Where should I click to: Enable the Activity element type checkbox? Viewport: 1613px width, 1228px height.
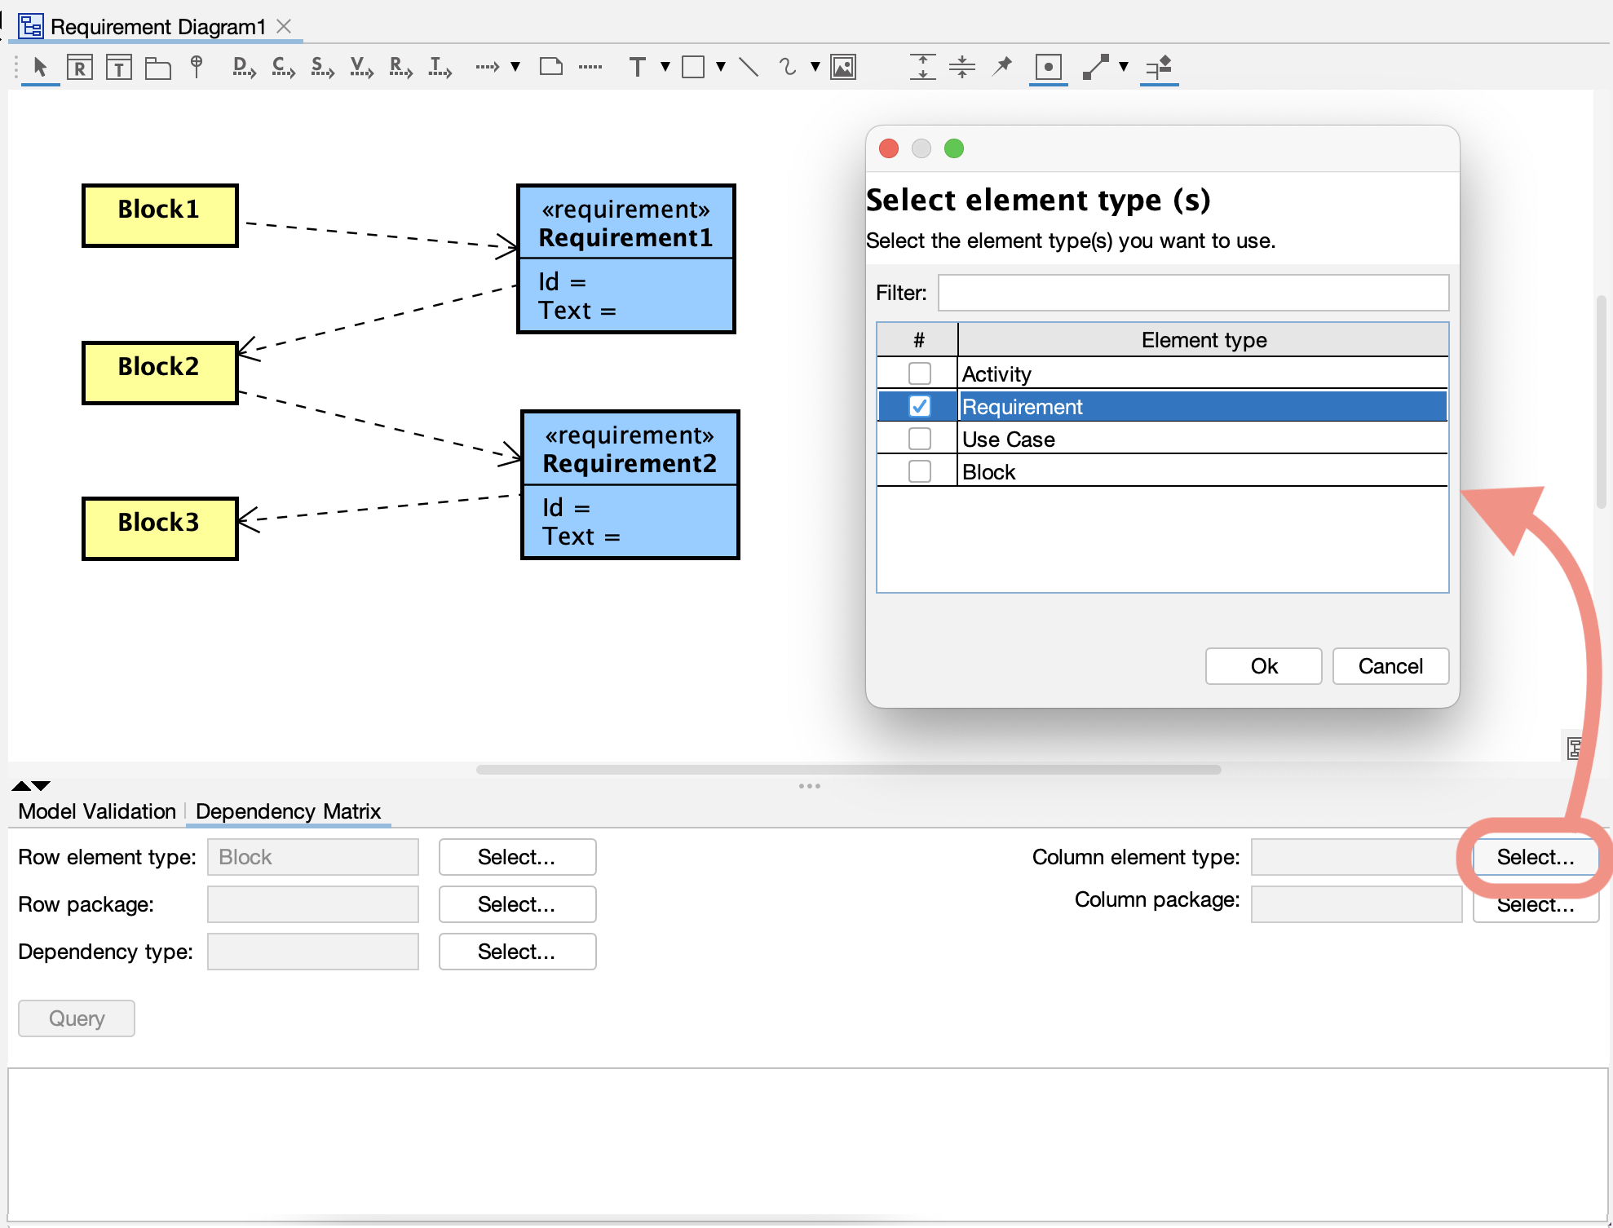point(919,373)
